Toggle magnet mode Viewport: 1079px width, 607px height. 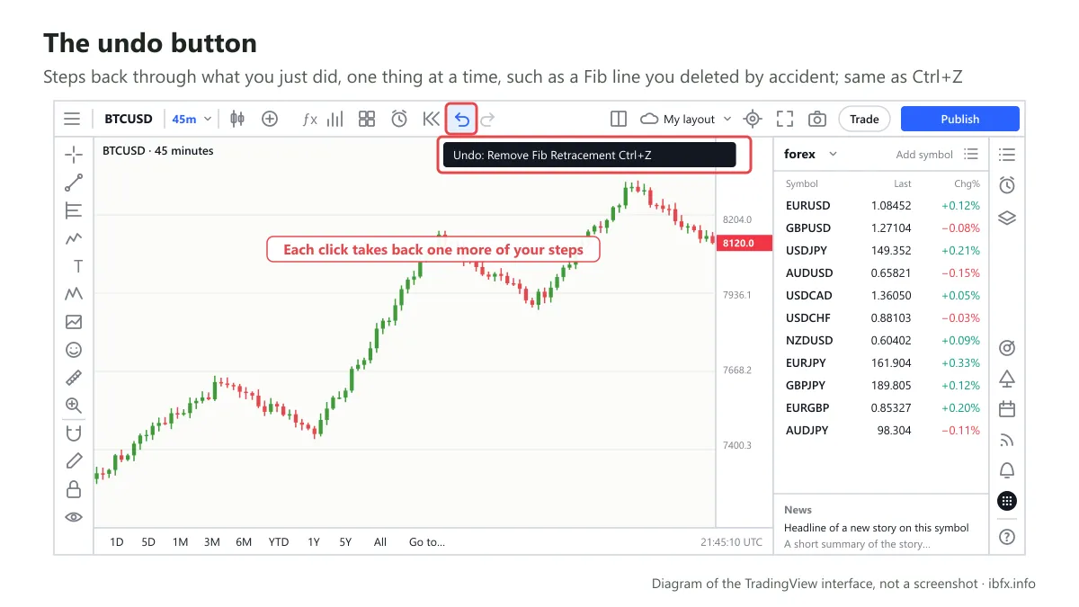74,433
